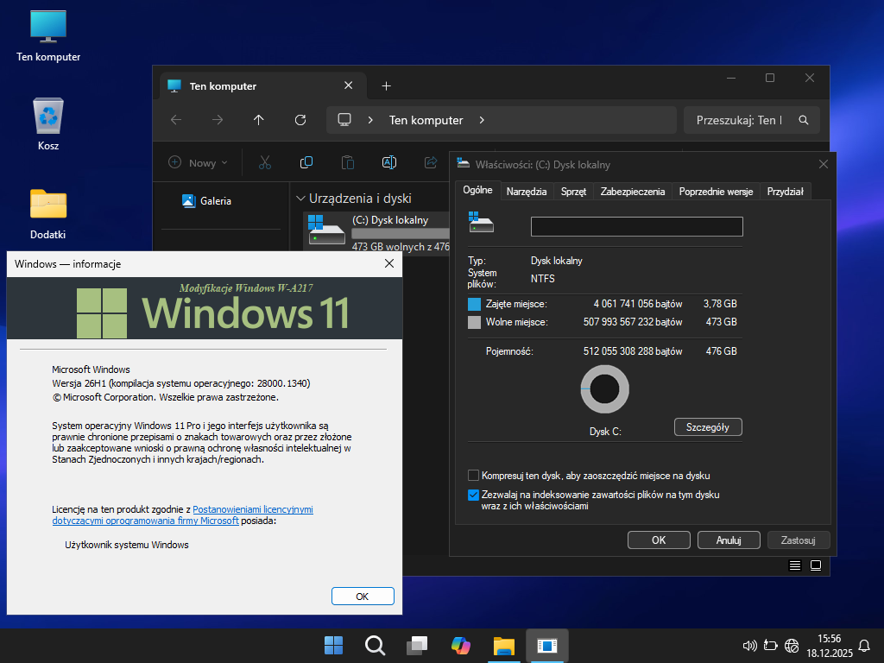Collapse the Urządzenia i dyski group
The height and width of the screenshot is (663, 884).
tap(300, 198)
